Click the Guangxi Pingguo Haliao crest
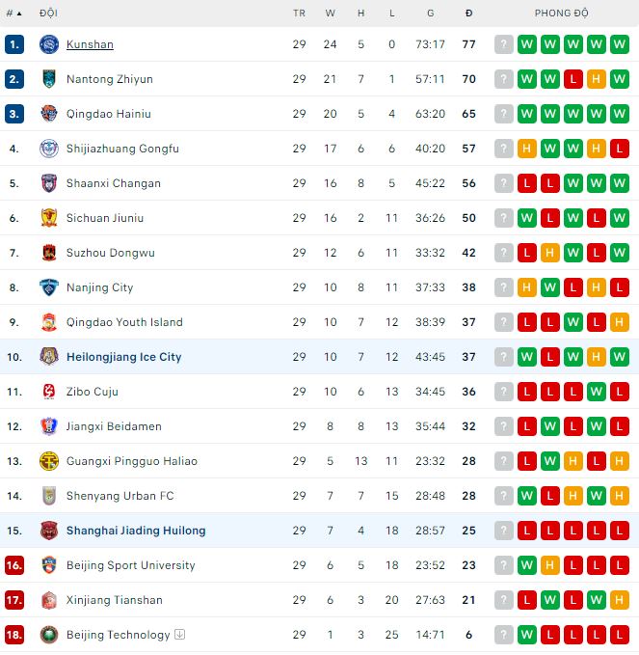The height and width of the screenshot is (655, 639). 49,461
